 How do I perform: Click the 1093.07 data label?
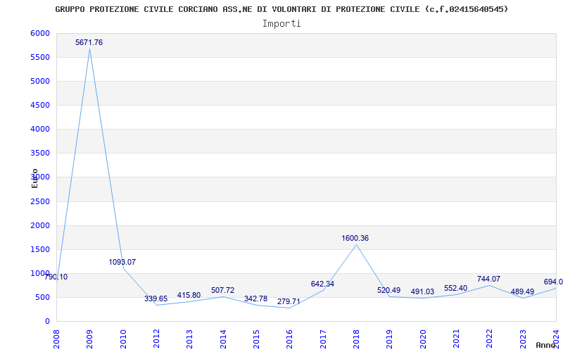click(x=122, y=262)
